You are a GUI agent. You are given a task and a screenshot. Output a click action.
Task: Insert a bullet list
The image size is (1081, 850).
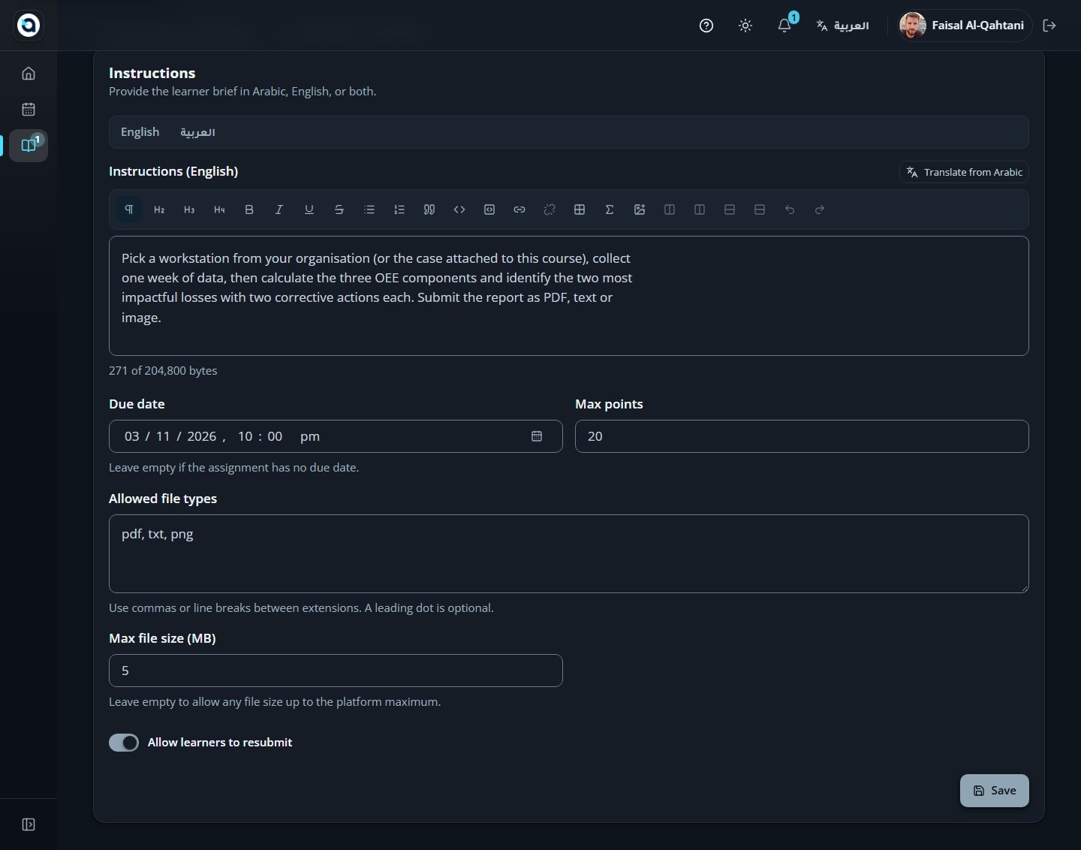369,209
